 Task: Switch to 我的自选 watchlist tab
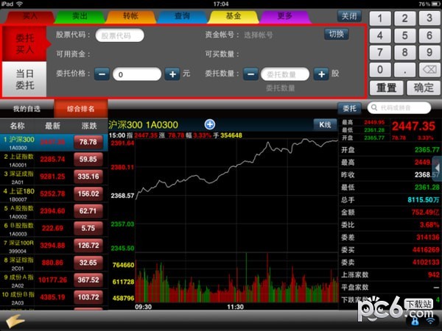tap(27, 109)
